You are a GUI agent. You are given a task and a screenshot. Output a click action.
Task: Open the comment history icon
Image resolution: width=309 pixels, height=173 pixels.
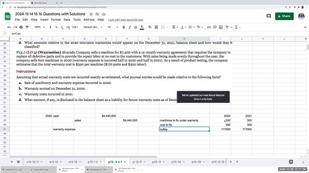(268, 16)
